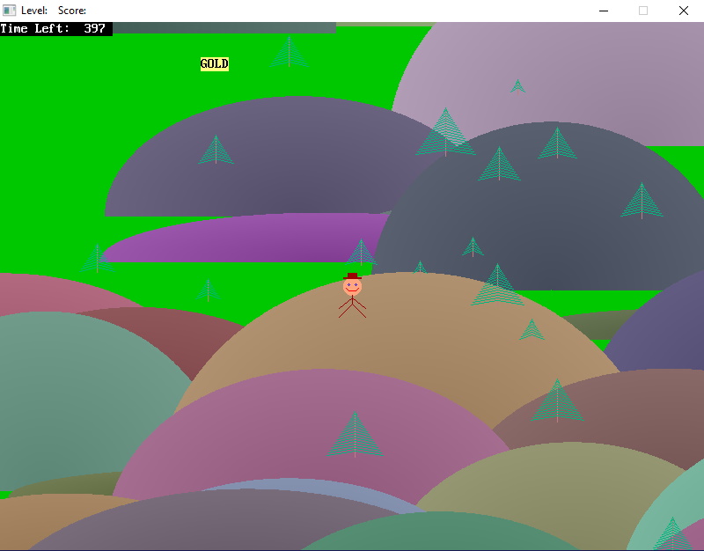Click the tree in the bottom-right corner
The height and width of the screenshot is (551, 704).
[673, 533]
